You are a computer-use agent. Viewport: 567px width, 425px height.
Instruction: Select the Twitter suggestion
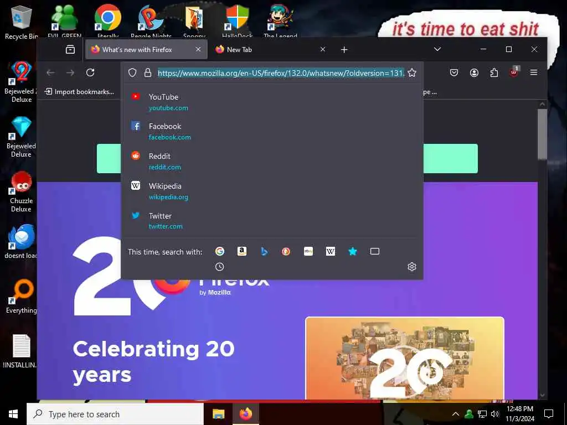point(272,221)
